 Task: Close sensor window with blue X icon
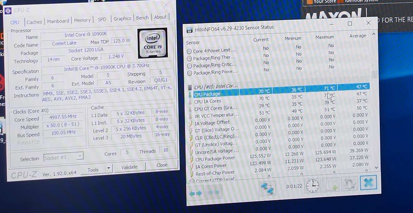pyautogui.click(x=368, y=182)
